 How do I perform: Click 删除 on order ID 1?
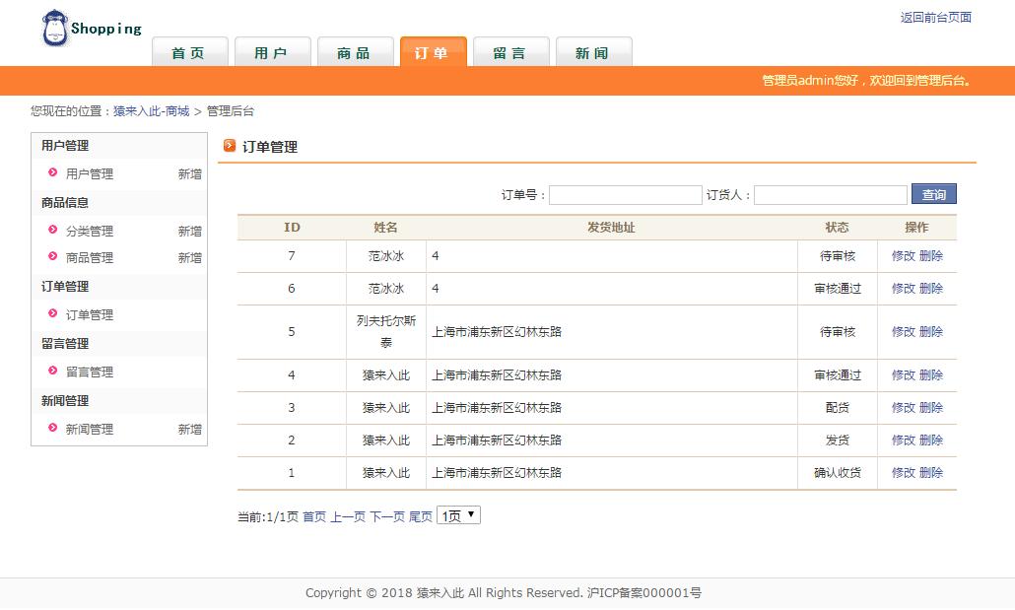pos(930,472)
